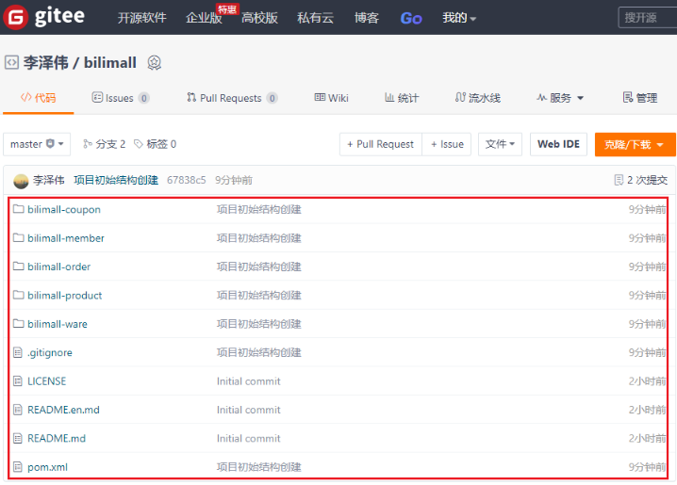Screen dimensions: 677x485
Task: Click the 李泽伟 avatar in commit bar
Action: [21, 181]
